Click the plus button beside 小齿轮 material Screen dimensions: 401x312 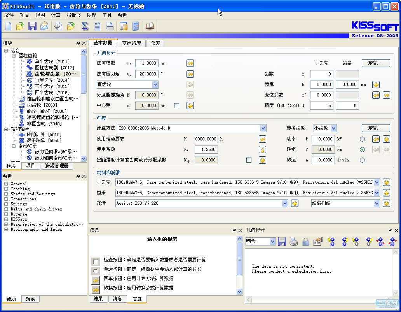tap(386, 182)
